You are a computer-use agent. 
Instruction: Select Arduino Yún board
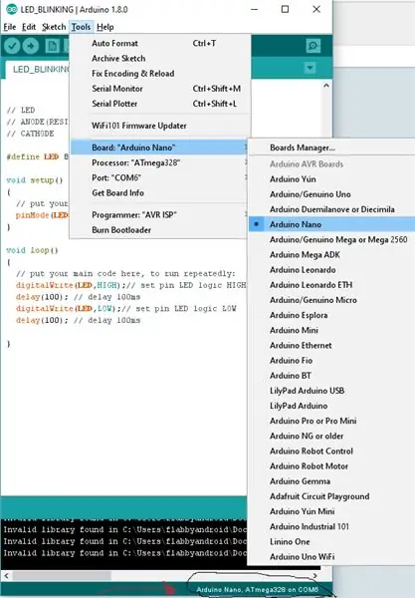pyautogui.click(x=331, y=179)
